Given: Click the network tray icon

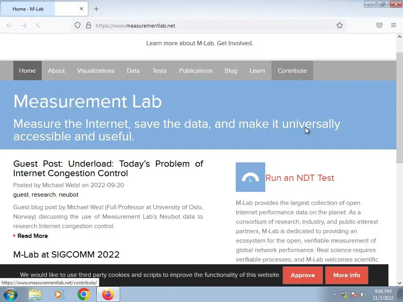Looking at the screenshot, I should click(x=344, y=295).
